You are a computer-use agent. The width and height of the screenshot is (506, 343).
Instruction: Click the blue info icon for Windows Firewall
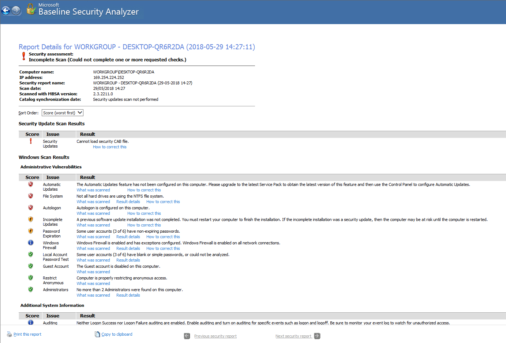[31, 243]
